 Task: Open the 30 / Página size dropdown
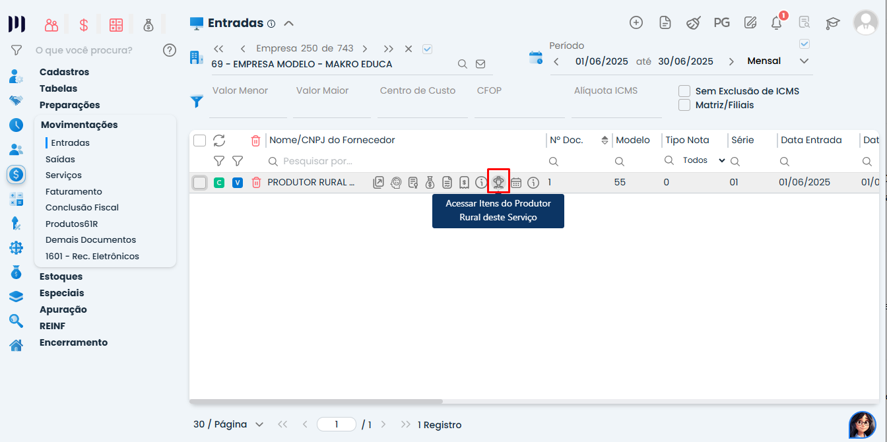228,424
